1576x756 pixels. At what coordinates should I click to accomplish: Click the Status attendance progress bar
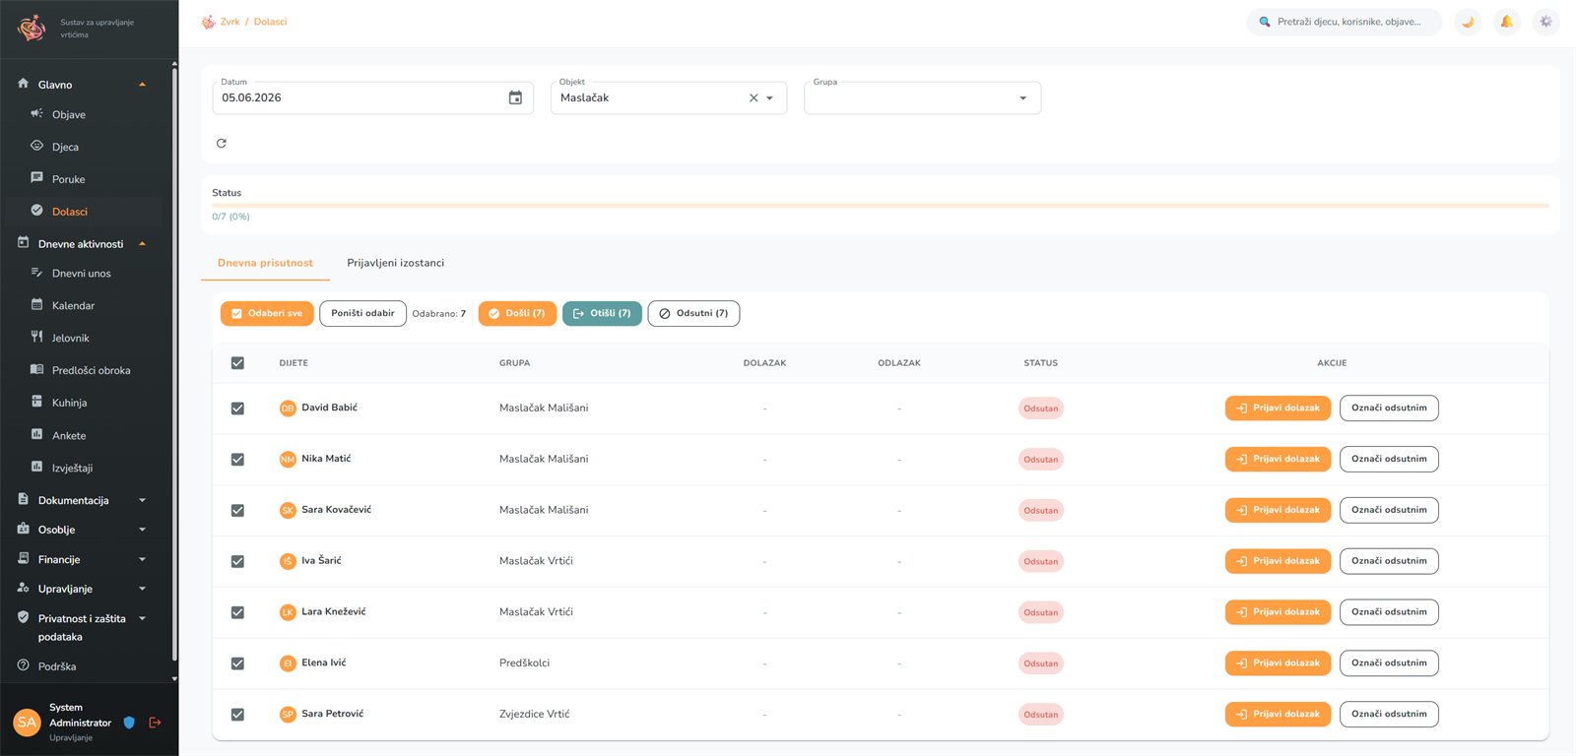point(881,206)
